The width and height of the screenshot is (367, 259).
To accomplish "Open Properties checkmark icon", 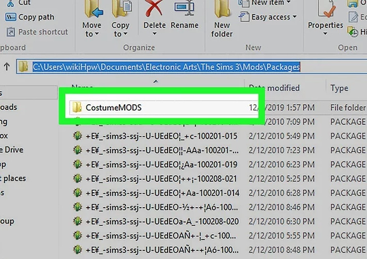I will pyautogui.click(x=325, y=9).
